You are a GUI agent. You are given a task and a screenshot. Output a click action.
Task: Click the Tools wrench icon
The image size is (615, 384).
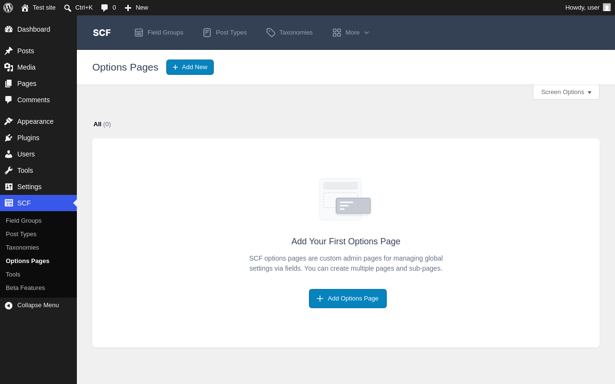point(9,170)
